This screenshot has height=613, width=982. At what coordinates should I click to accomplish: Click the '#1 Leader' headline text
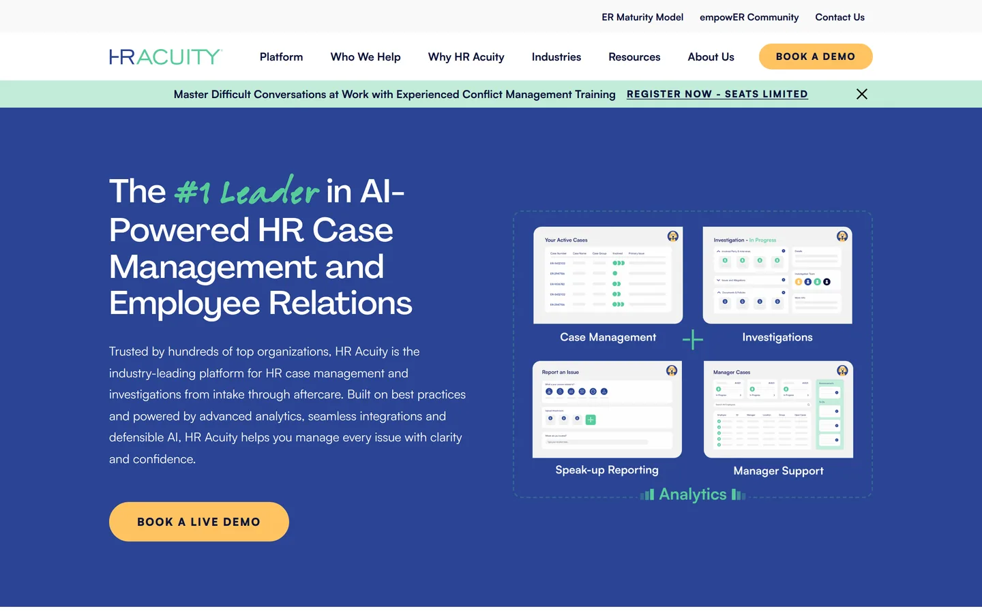pyautogui.click(x=247, y=191)
